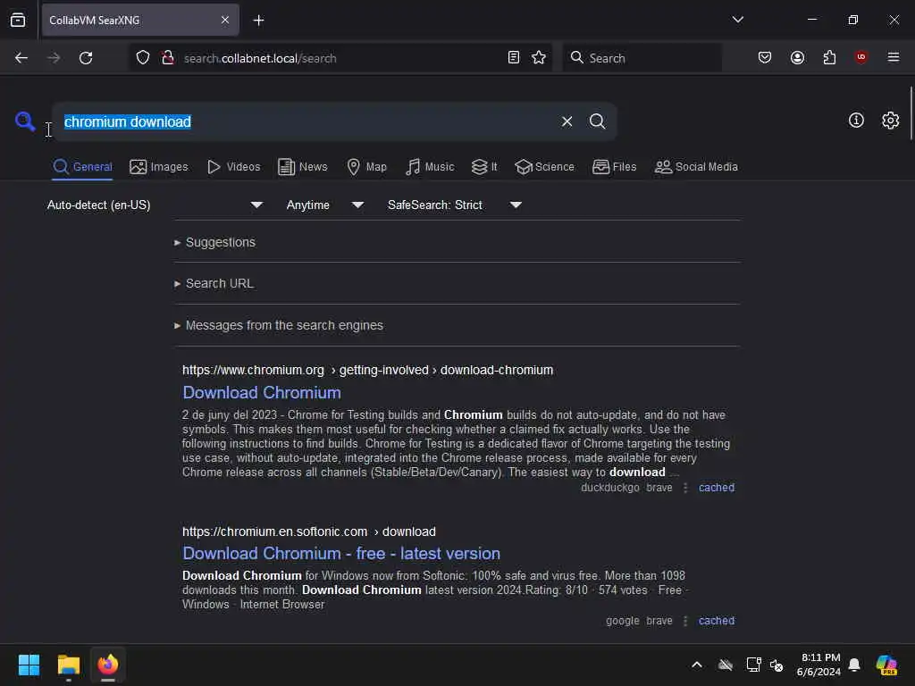Viewport: 915px width, 686px height.
Task: Show hidden system tray icons
Action: click(x=697, y=665)
